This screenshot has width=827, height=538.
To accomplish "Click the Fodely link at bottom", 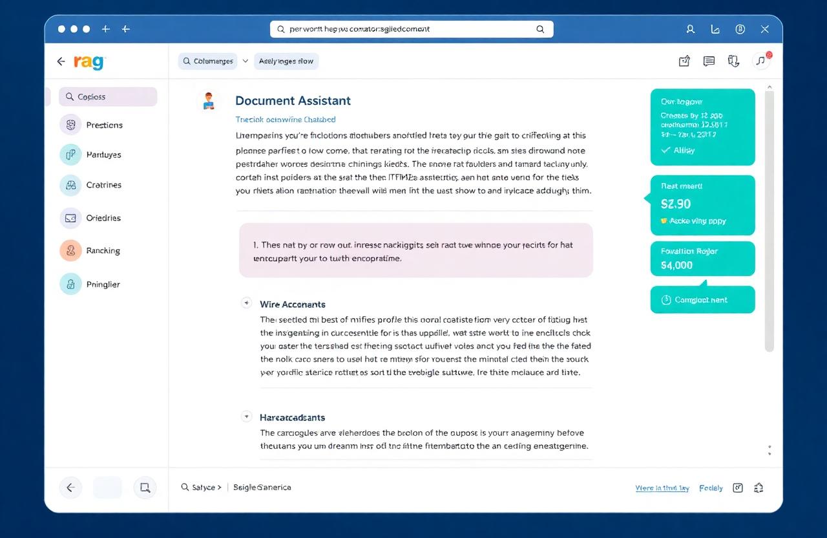I will click(711, 488).
